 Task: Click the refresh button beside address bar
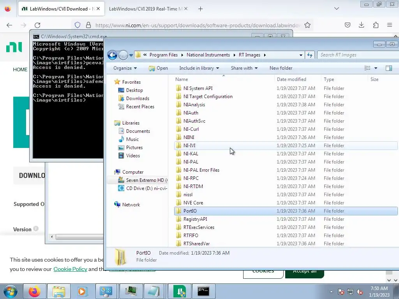coord(310,55)
